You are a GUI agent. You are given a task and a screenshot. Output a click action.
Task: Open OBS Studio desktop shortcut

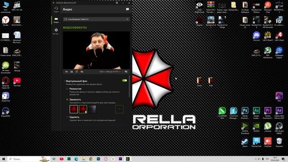[x=279, y=128]
